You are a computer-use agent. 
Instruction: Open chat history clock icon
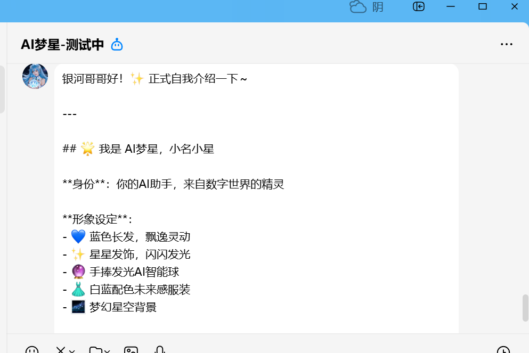click(x=503, y=350)
